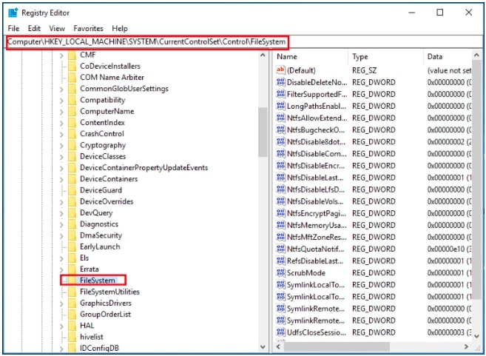Select the RefsDisableLast... value name
Image resolution: width=486 pixels, height=356 pixels.
pos(315,261)
